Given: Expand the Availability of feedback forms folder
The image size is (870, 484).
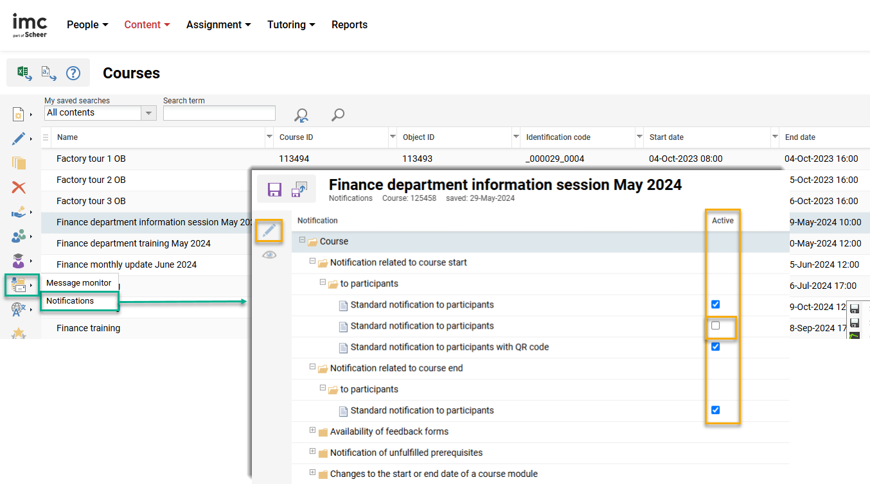Looking at the screenshot, I should (x=313, y=431).
